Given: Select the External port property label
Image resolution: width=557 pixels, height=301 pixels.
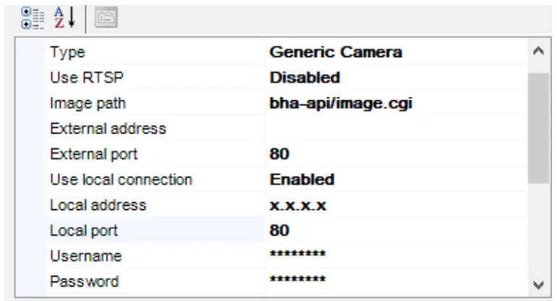Looking at the screenshot, I should click(93, 154).
